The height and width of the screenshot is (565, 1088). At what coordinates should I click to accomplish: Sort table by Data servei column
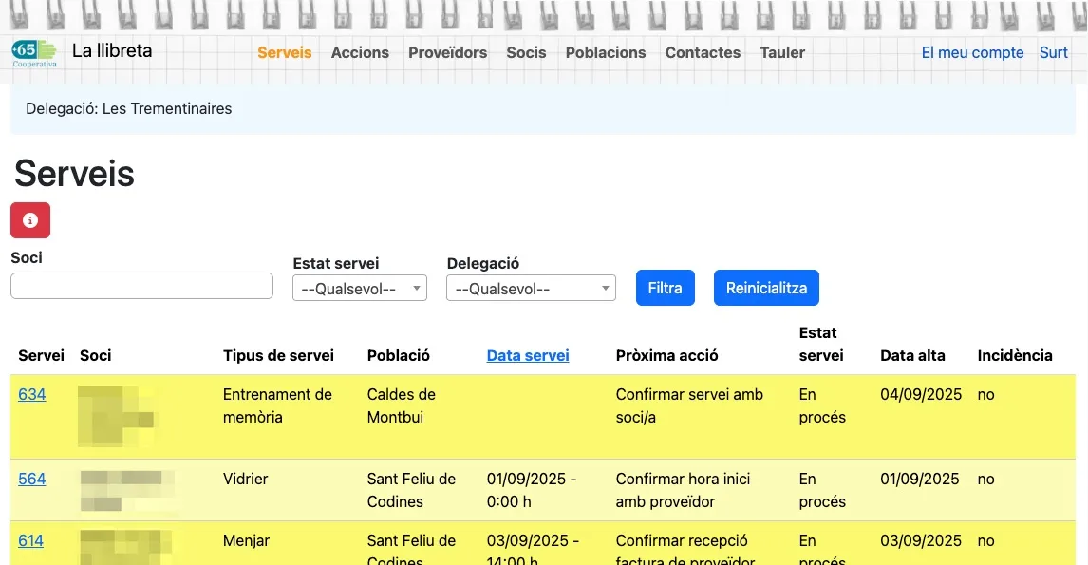click(528, 356)
